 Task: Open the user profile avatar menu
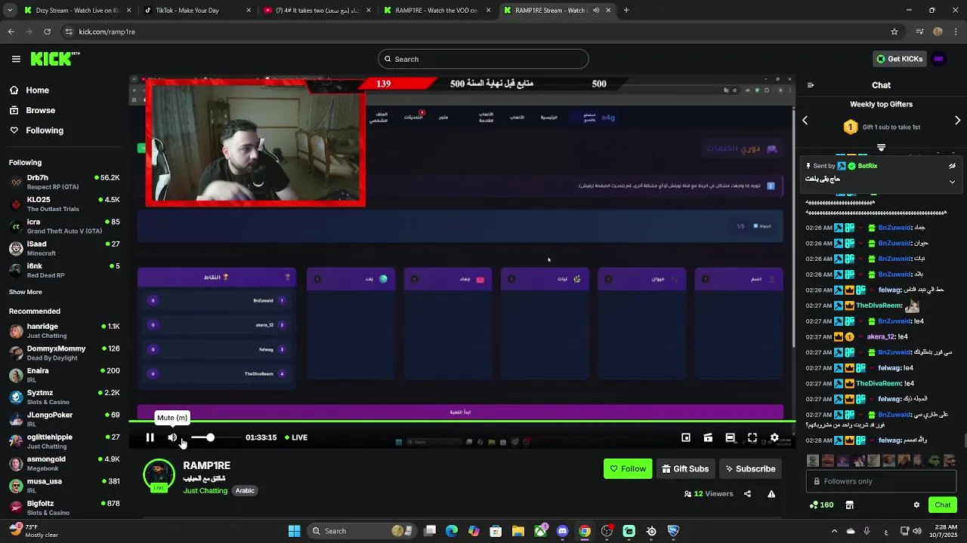938,59
